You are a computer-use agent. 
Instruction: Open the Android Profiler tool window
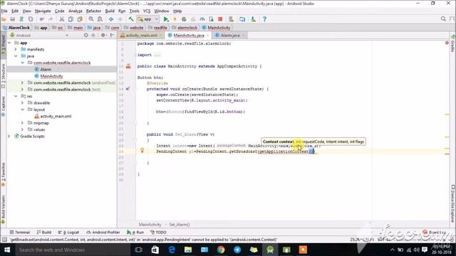(103, 233)
